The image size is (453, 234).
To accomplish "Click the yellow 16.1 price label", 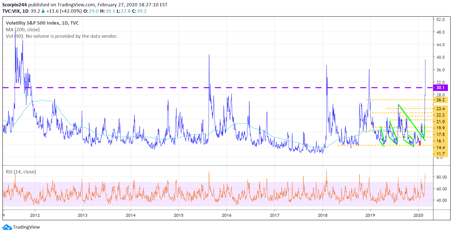I will coord(441,141).
